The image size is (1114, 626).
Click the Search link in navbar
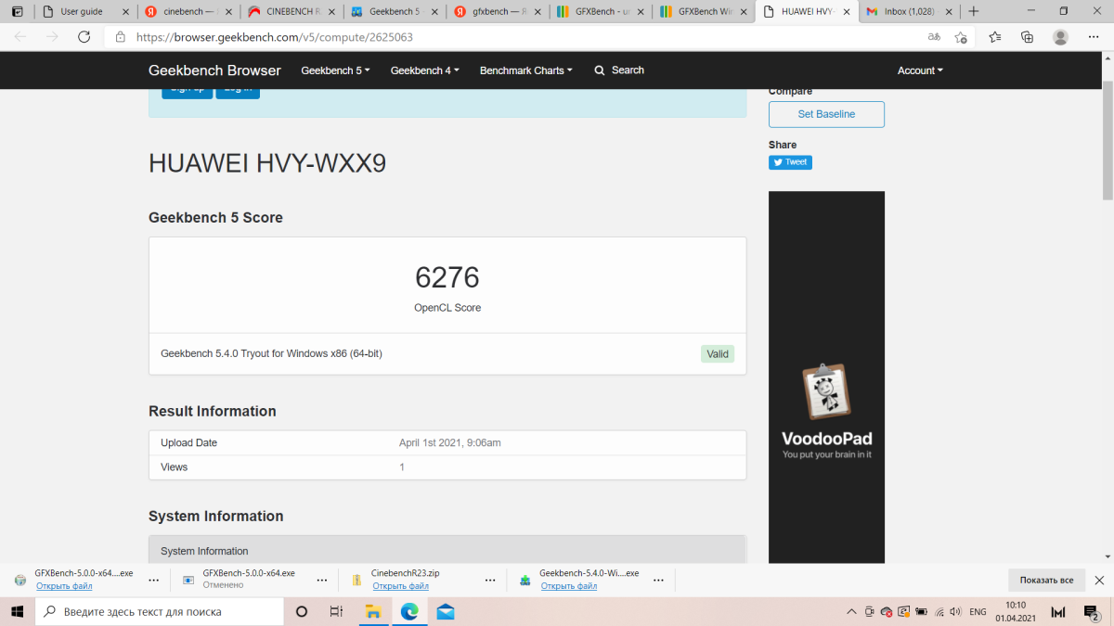(x=619, y=70)
